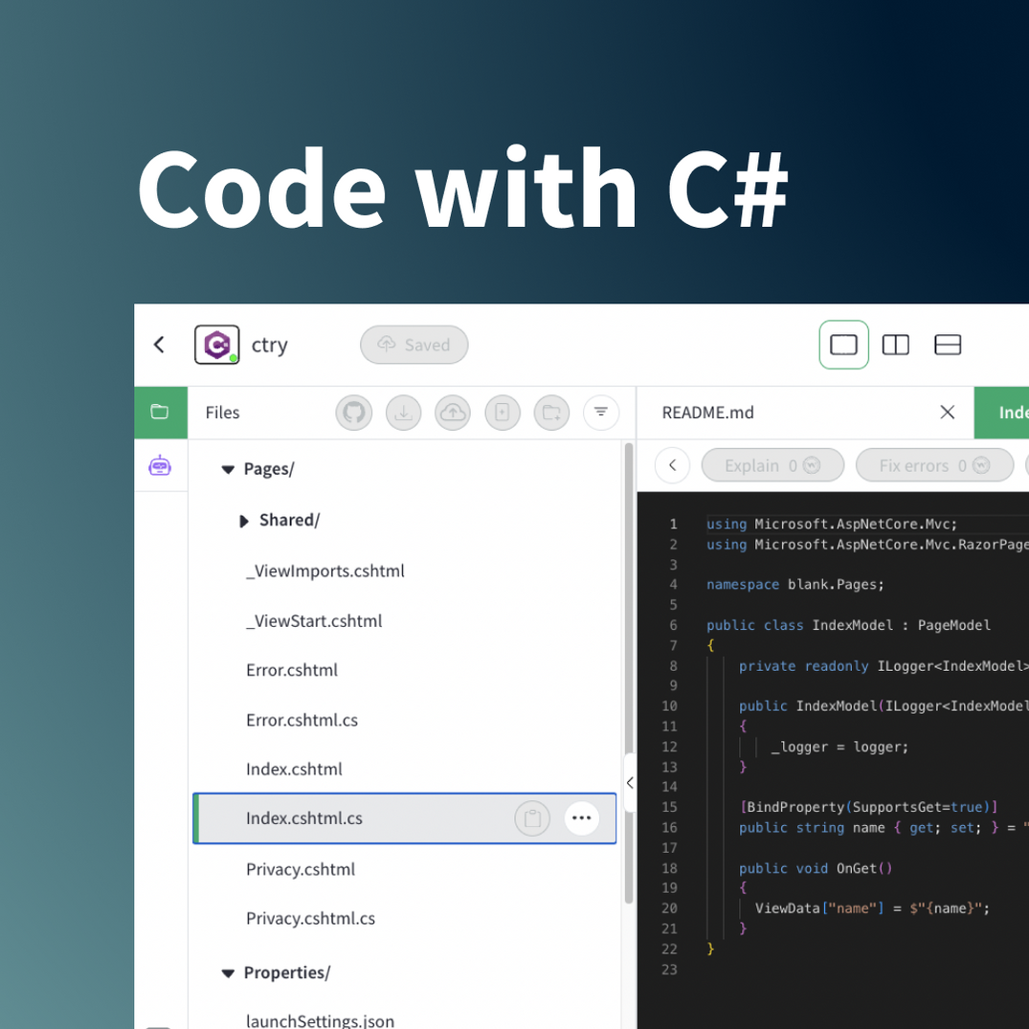Open the AI assistant robot sidebar icon
This screenshot has width=1029, height=1029.
tap(161, 464)
